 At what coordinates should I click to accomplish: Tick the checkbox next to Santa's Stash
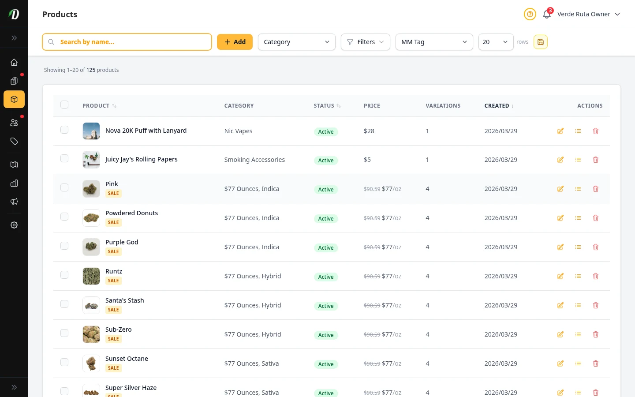point(64,304)
